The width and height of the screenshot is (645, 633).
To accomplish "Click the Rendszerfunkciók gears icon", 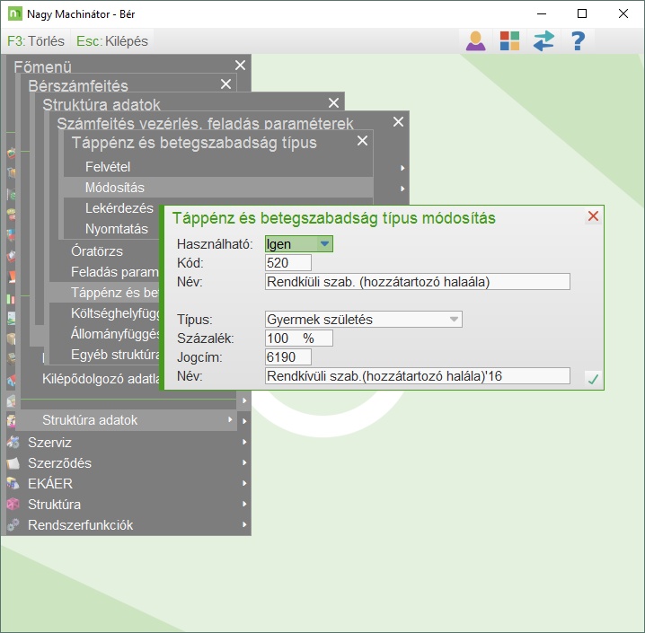I will [x=13, y=524].
